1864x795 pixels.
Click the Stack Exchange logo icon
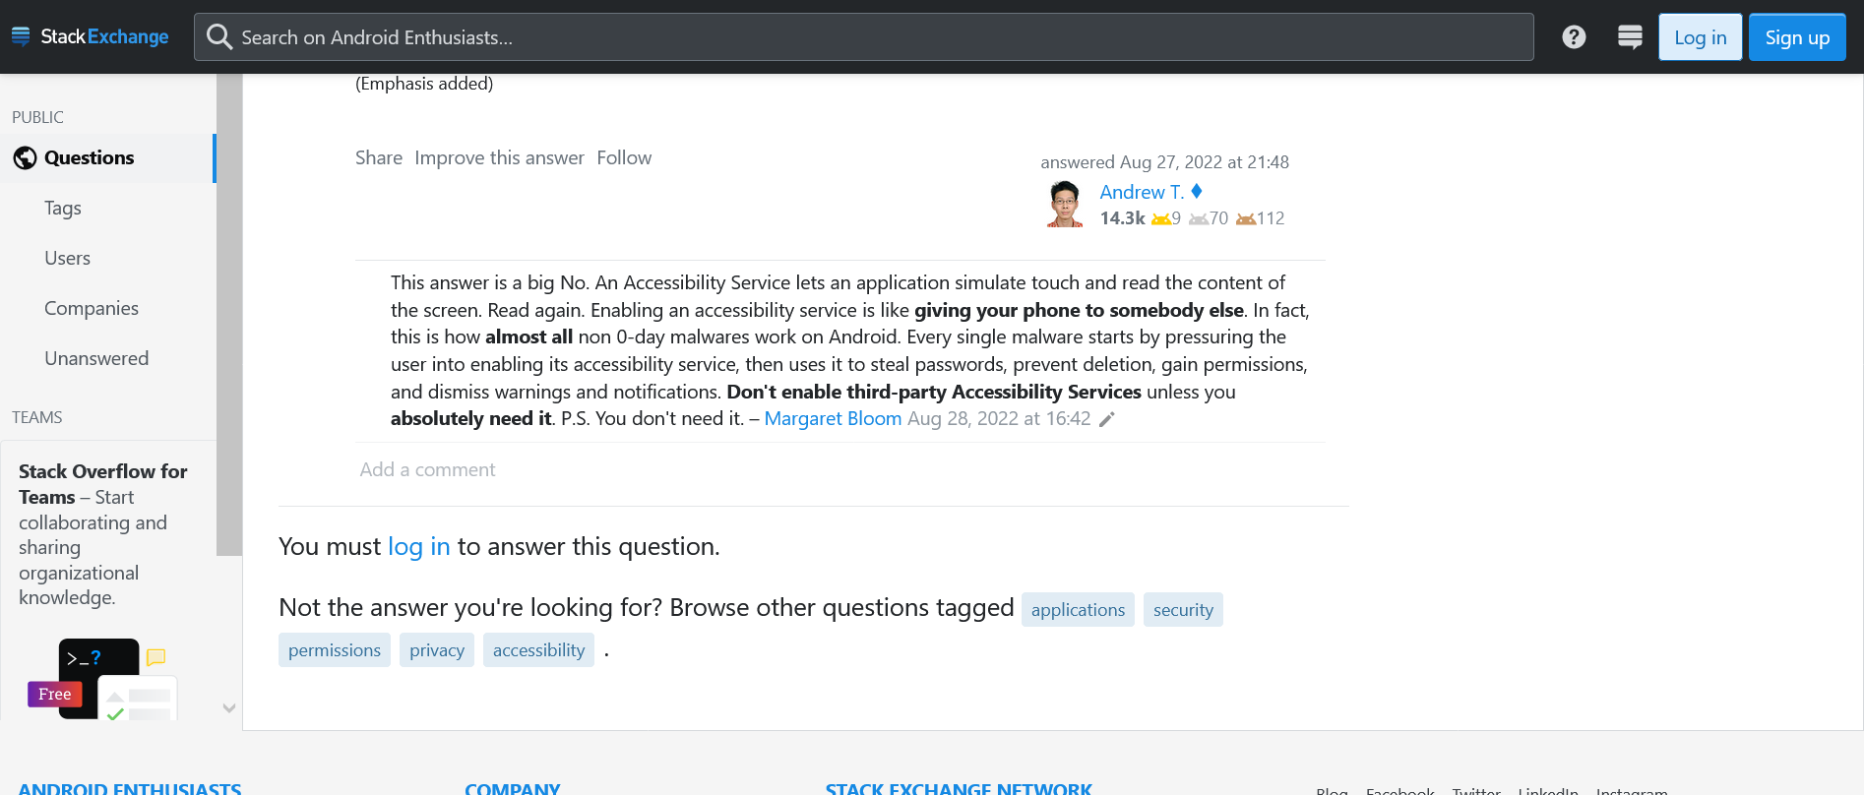tap(21, 36)
